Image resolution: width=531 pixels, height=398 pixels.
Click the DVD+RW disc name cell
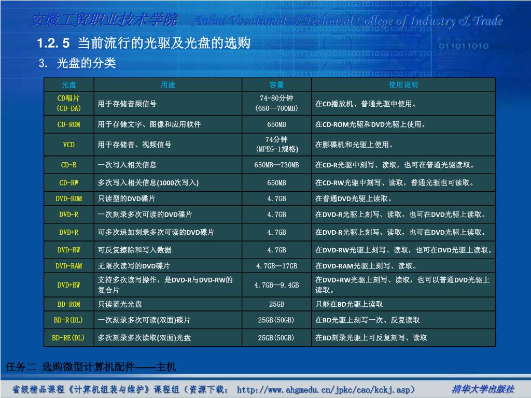(69, 285)
